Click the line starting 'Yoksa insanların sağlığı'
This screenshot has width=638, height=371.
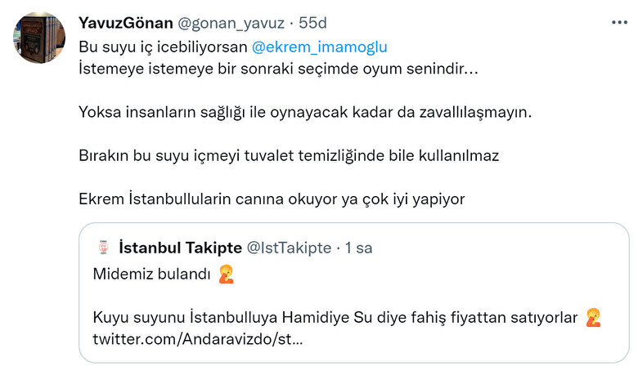click(x=304, y=112)
